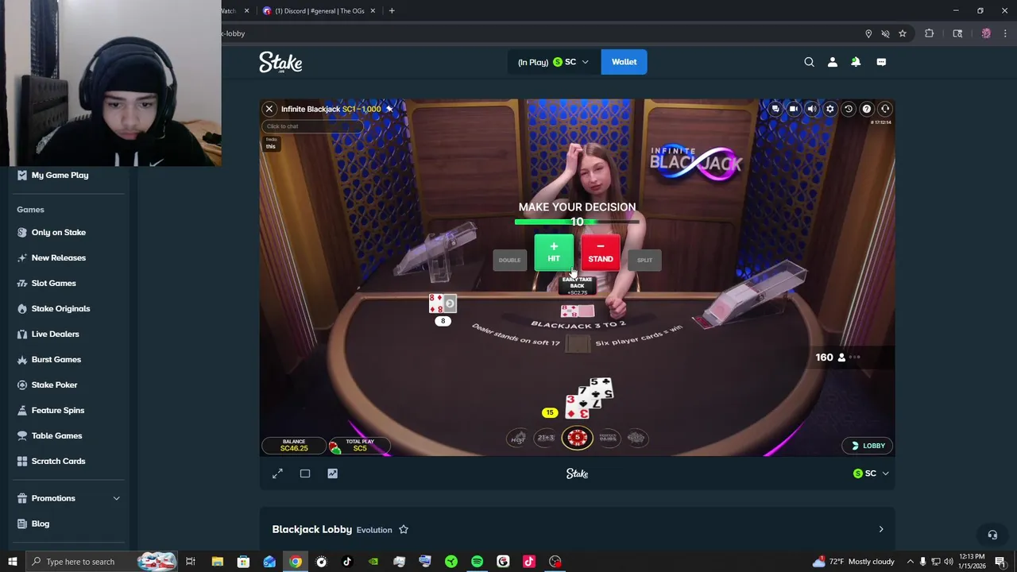The height and width of the screenshot is (572, 1017).
Task: Open the user profile icon in header
Action: [x=833, y=62]
